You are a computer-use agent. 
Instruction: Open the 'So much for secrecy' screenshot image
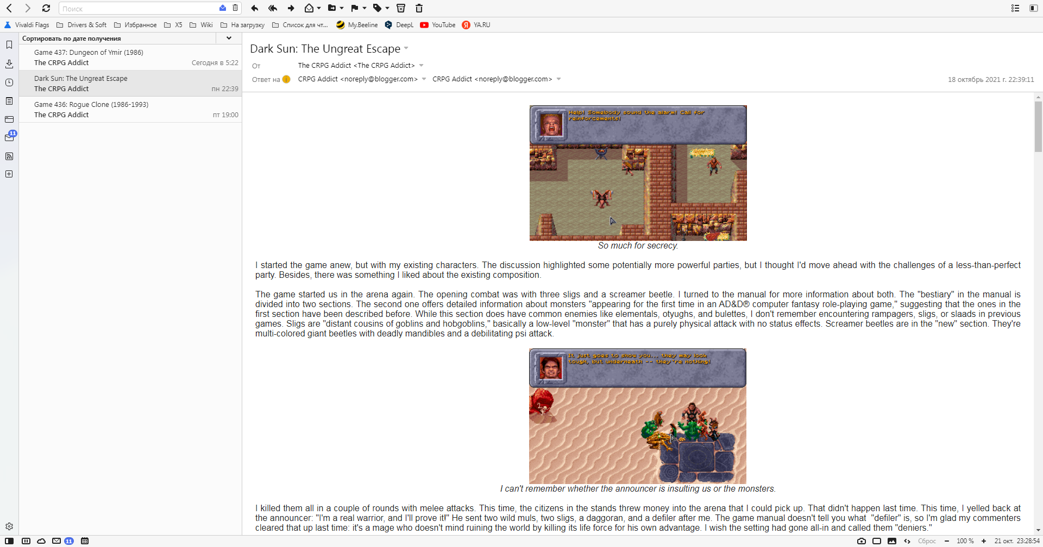click(638, 173)
